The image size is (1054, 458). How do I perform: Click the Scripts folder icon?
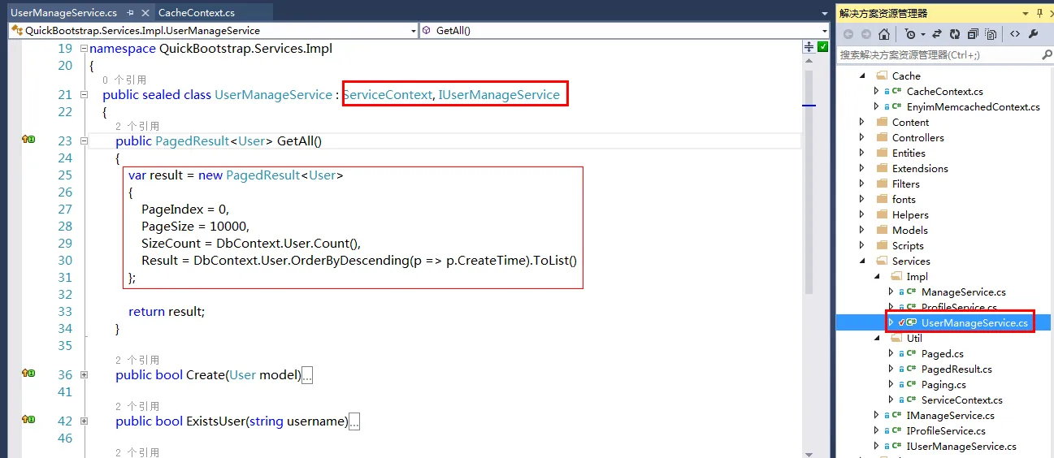[883, 245]
